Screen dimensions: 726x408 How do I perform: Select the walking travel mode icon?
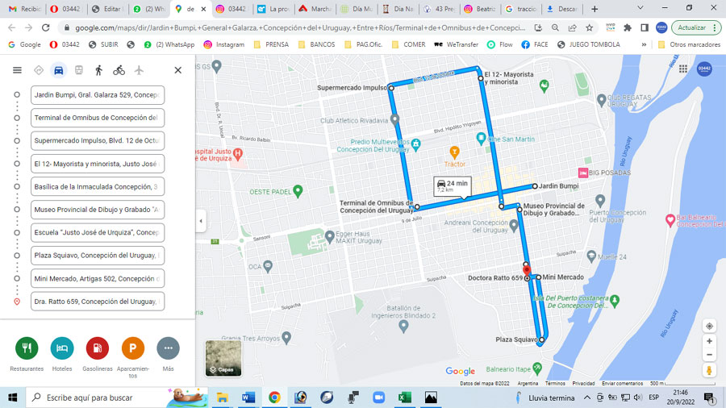click(98, 70)
